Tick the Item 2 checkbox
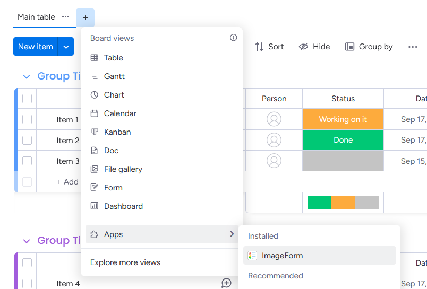 (27, 140)
